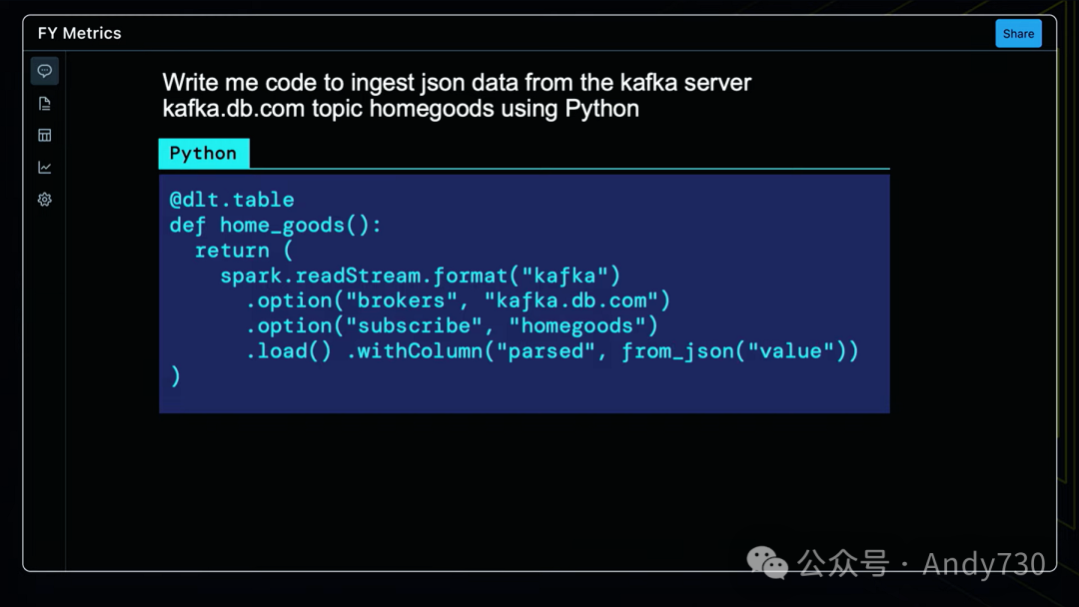Open the line chart sidebar icon
Image resolution: width=1079 pixels, height=607 pixels.
[45, 168]
